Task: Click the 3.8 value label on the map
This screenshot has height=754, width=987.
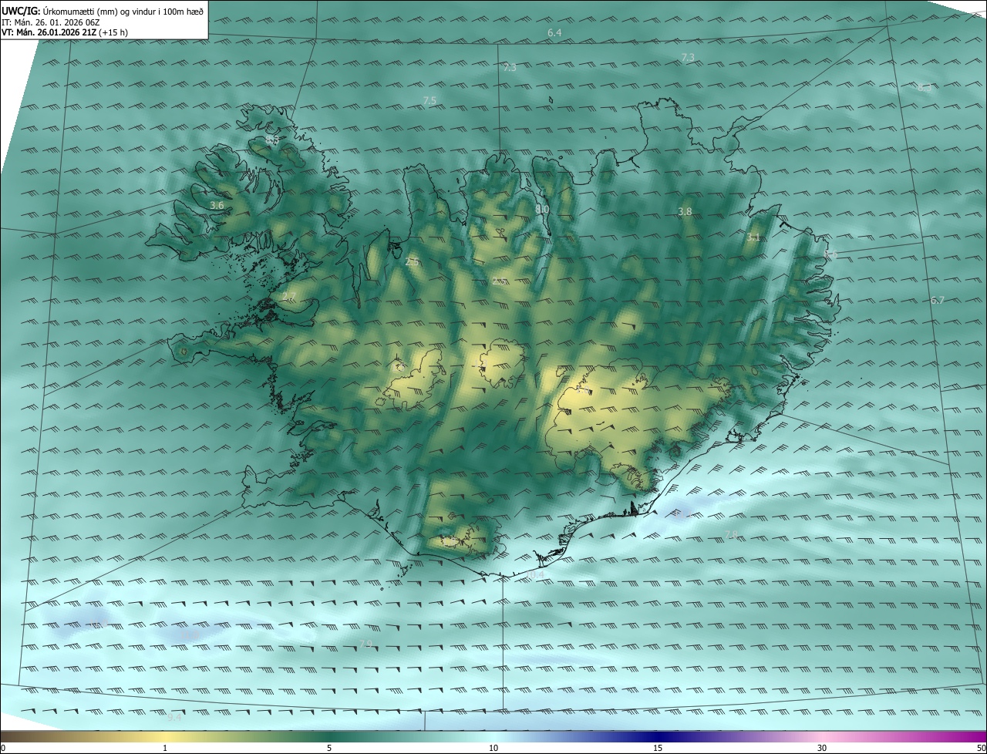Action: (685, 211)
